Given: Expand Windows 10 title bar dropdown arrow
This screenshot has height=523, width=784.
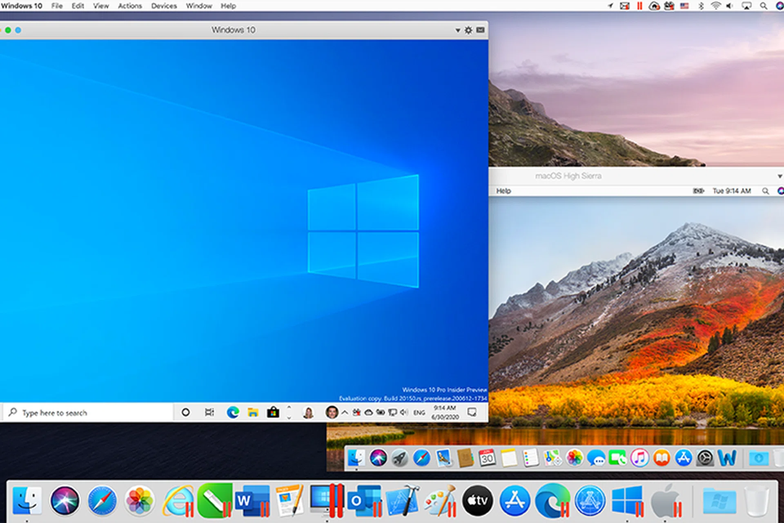Looking at the screenshot, I should pos(457,30).
